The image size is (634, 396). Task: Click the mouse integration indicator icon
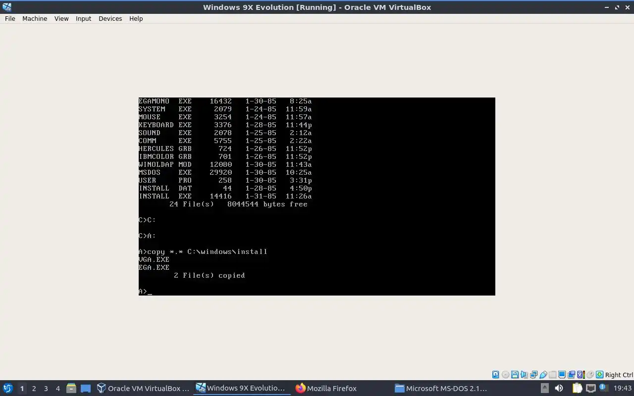point(590,375)
